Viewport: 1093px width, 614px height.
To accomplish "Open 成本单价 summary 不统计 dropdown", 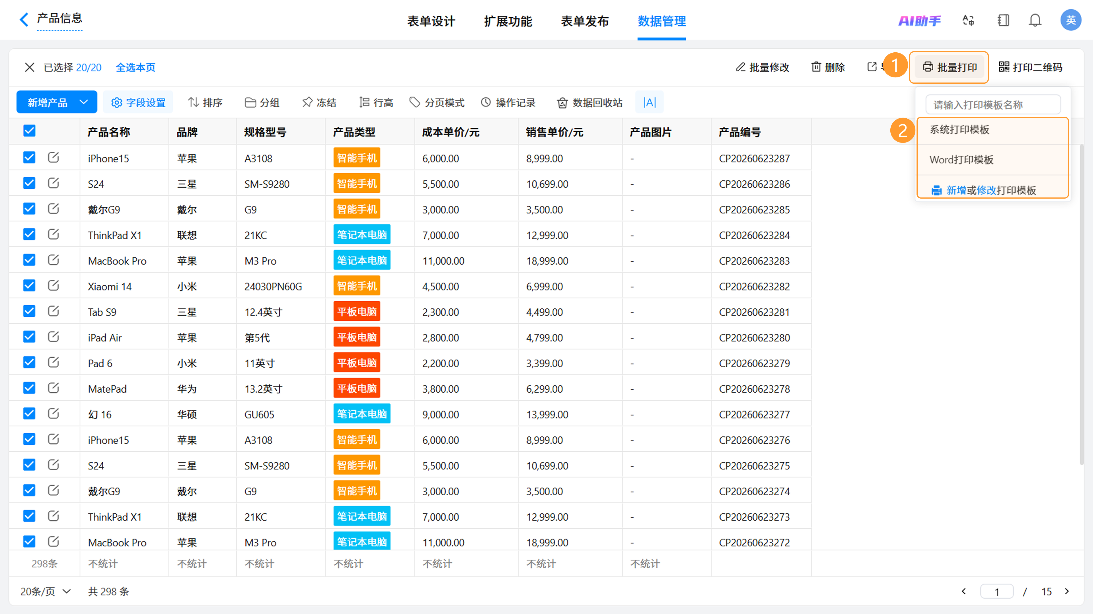I will pos(437,564).
